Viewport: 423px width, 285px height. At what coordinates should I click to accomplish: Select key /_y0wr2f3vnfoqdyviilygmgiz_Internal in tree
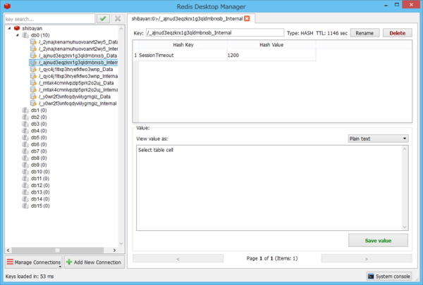tap(78, 103)
